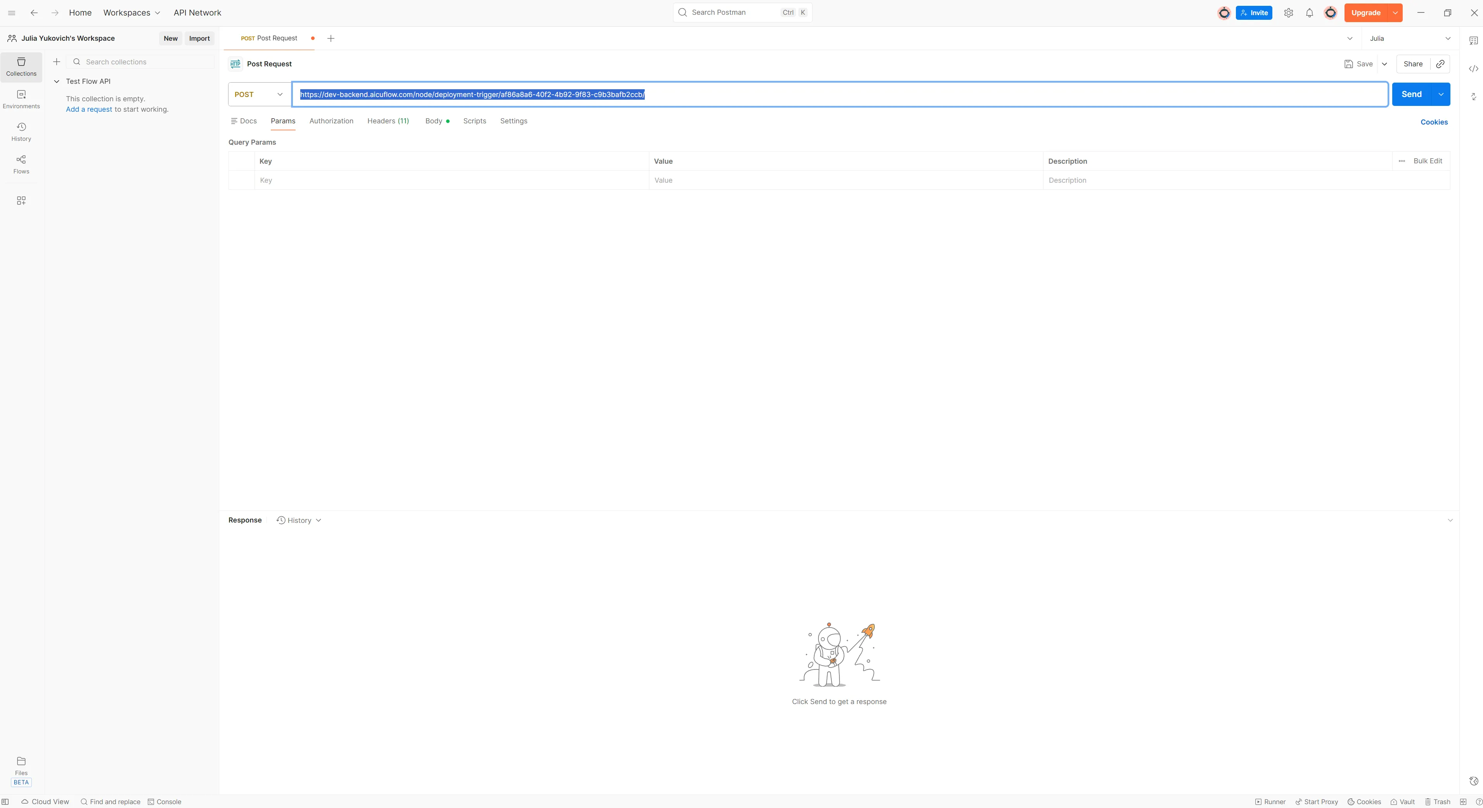Switch to the Authorization tab
The height and width of the screenshot is (808, 1483).
coord(331,121)
